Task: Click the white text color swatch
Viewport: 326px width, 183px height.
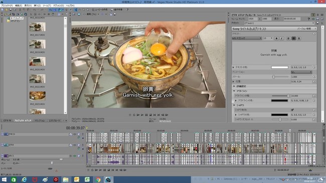Action: [x=280, y=67]
